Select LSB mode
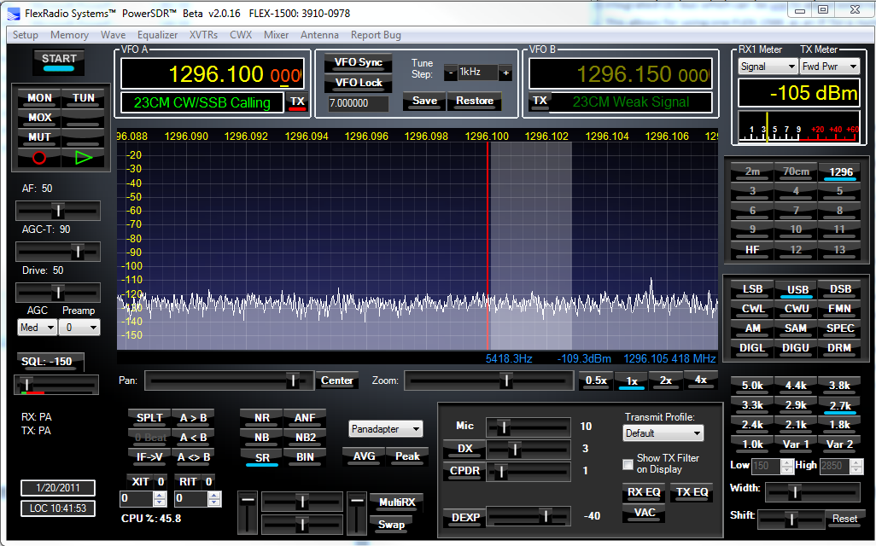Viewport: 876px width, 546px height. (752, 289)
